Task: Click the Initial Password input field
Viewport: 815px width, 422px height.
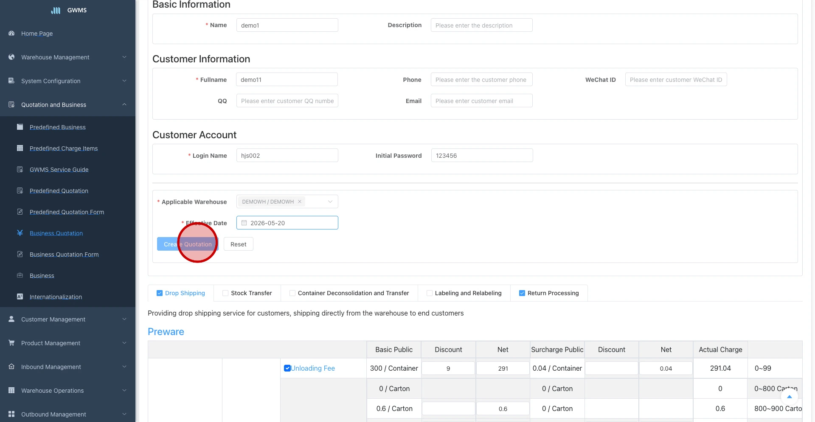Action: [x=482, y=155]
